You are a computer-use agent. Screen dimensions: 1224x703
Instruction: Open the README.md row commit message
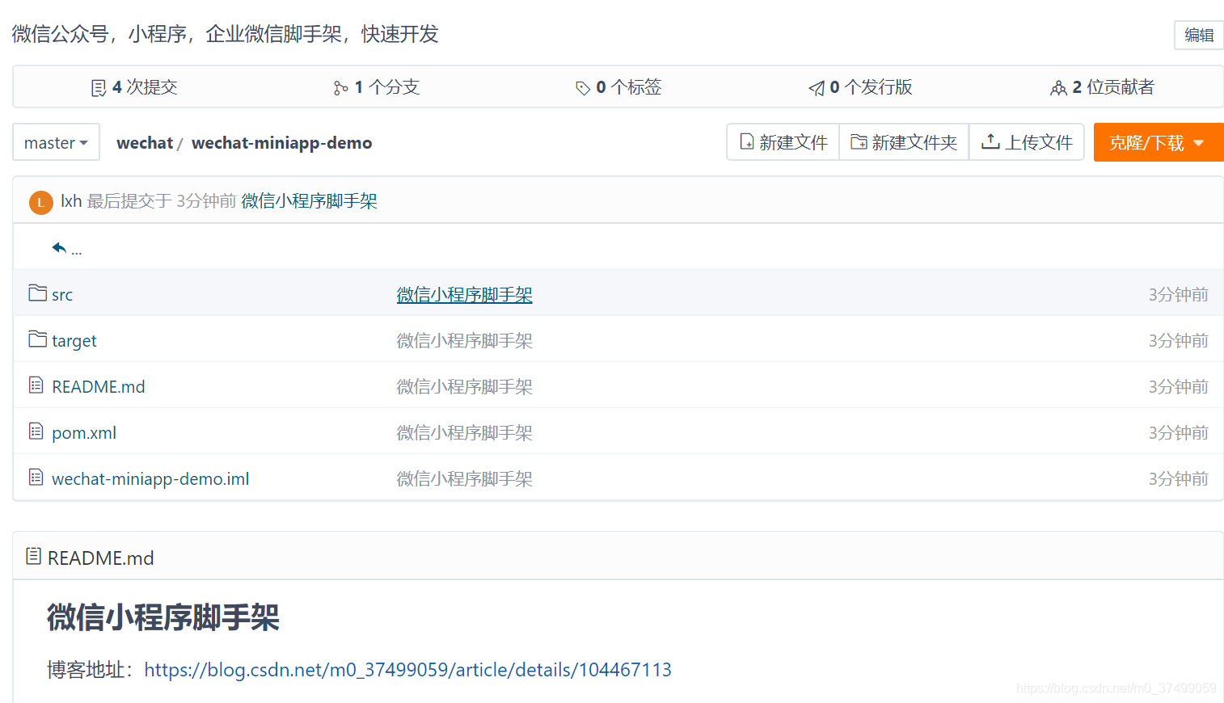pos(464,387)
